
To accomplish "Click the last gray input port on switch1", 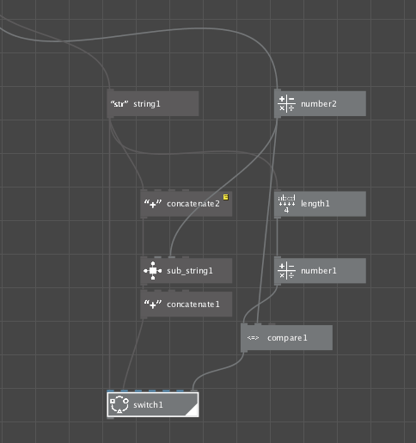I will click(x=194, y=391).
